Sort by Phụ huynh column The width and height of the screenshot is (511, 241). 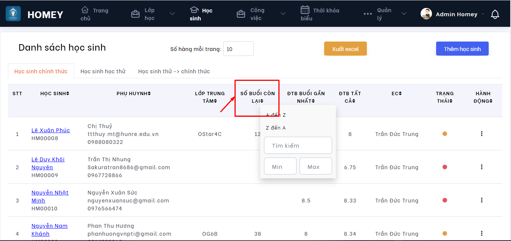[x=149, y=94]
